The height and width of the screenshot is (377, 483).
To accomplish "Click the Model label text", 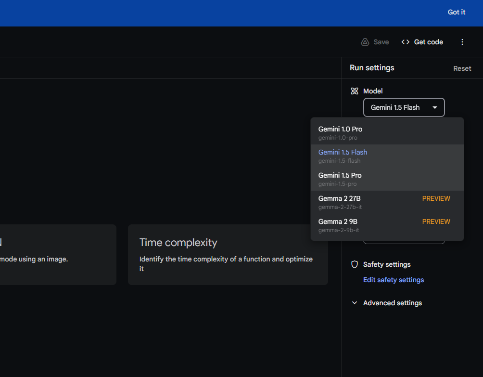I will pos(373,91).
